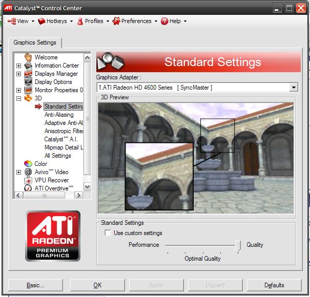
Task: Click the tree vertical scrollbar up arrow
Action: point(87,58)
